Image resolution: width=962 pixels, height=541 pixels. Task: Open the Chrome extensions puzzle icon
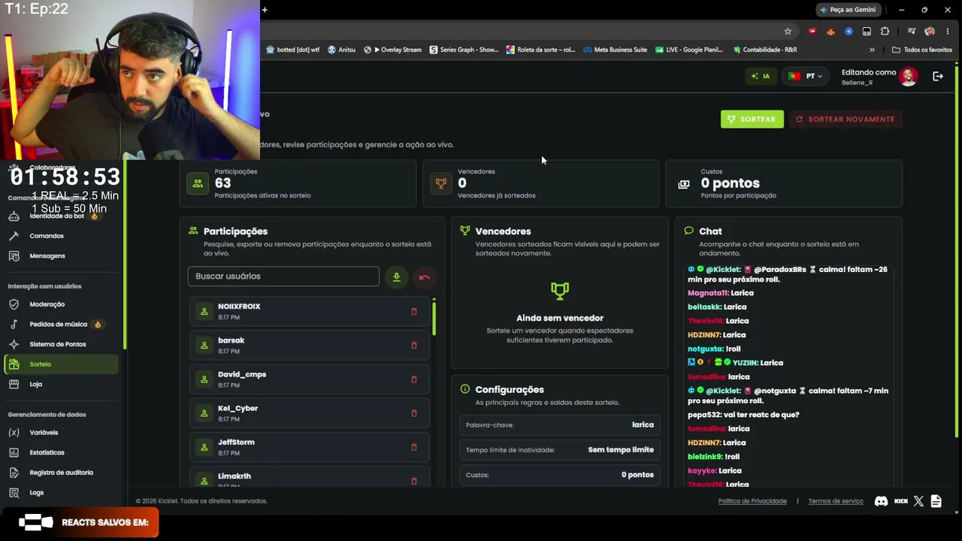point(885,31)
